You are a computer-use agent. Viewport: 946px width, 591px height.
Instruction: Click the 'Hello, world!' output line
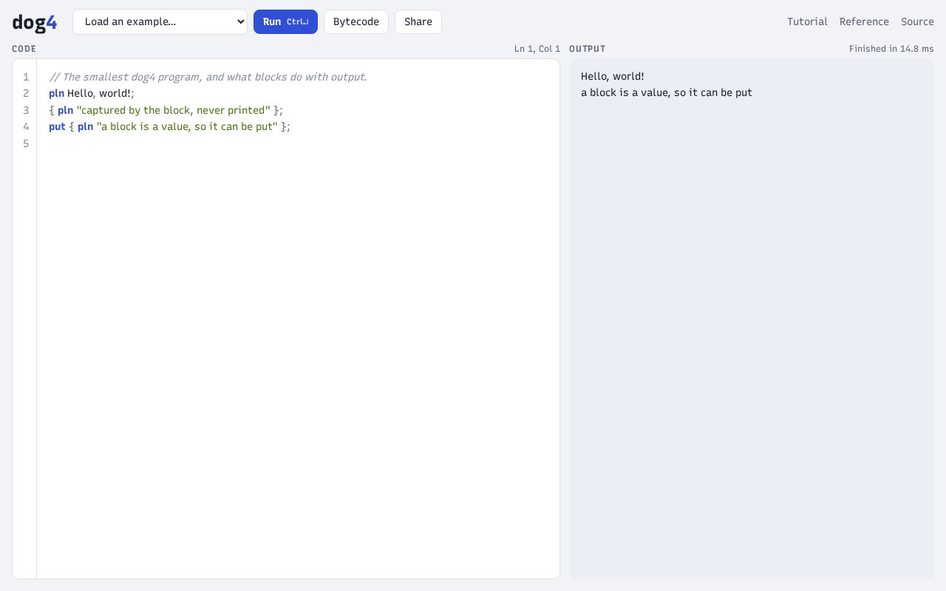[x=613, y=76]
